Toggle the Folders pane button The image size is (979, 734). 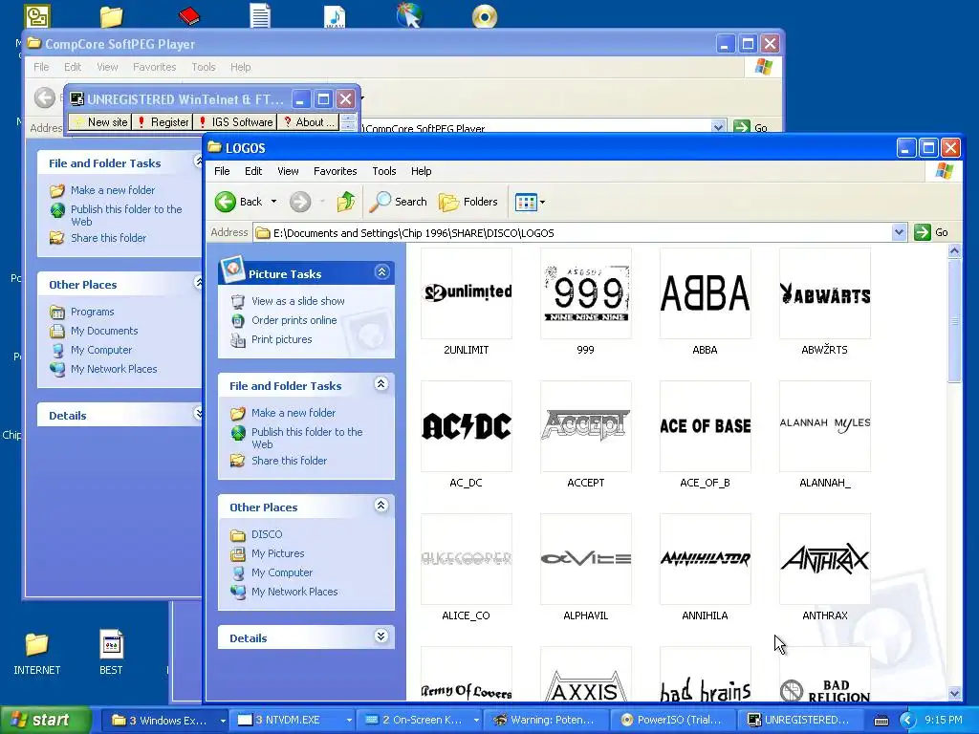point(468,202)
